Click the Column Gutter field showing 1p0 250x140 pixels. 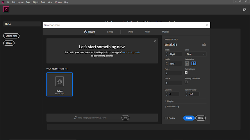pyautogui.click(x=194, y=94)
